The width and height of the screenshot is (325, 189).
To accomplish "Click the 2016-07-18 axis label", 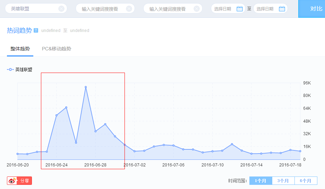I will 290,165.
